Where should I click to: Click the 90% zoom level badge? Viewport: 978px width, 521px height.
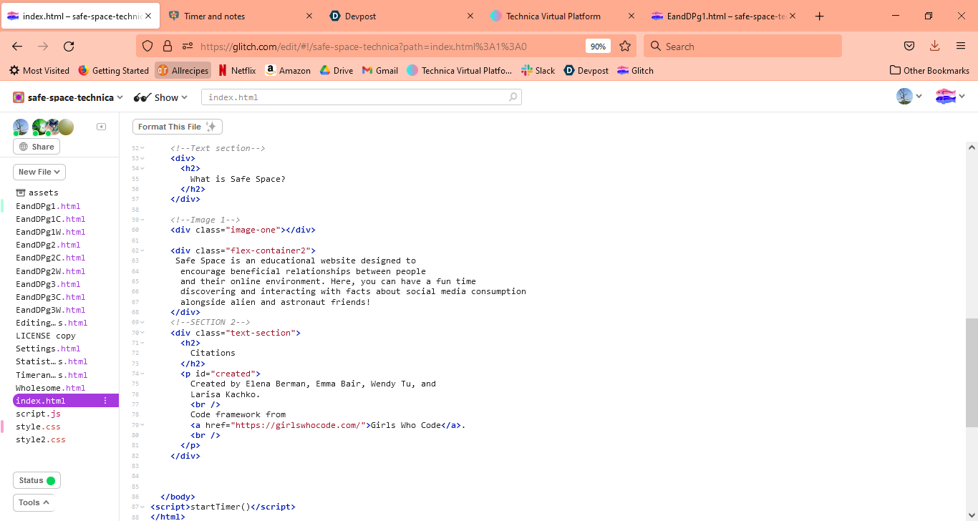pyautogui.click(x=597, y=46)
